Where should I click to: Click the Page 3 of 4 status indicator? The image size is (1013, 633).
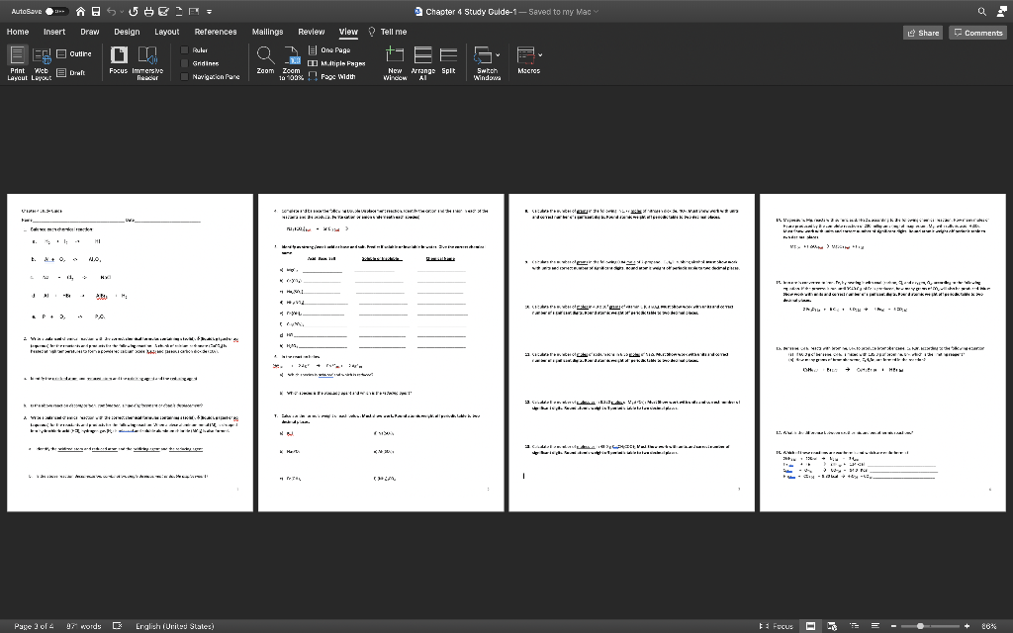pos(34,626)
